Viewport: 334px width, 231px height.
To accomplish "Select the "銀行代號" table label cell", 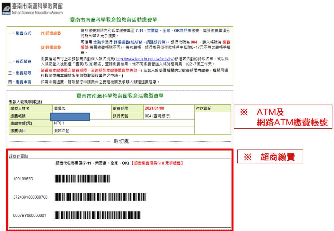I will (x=127, y=116).
